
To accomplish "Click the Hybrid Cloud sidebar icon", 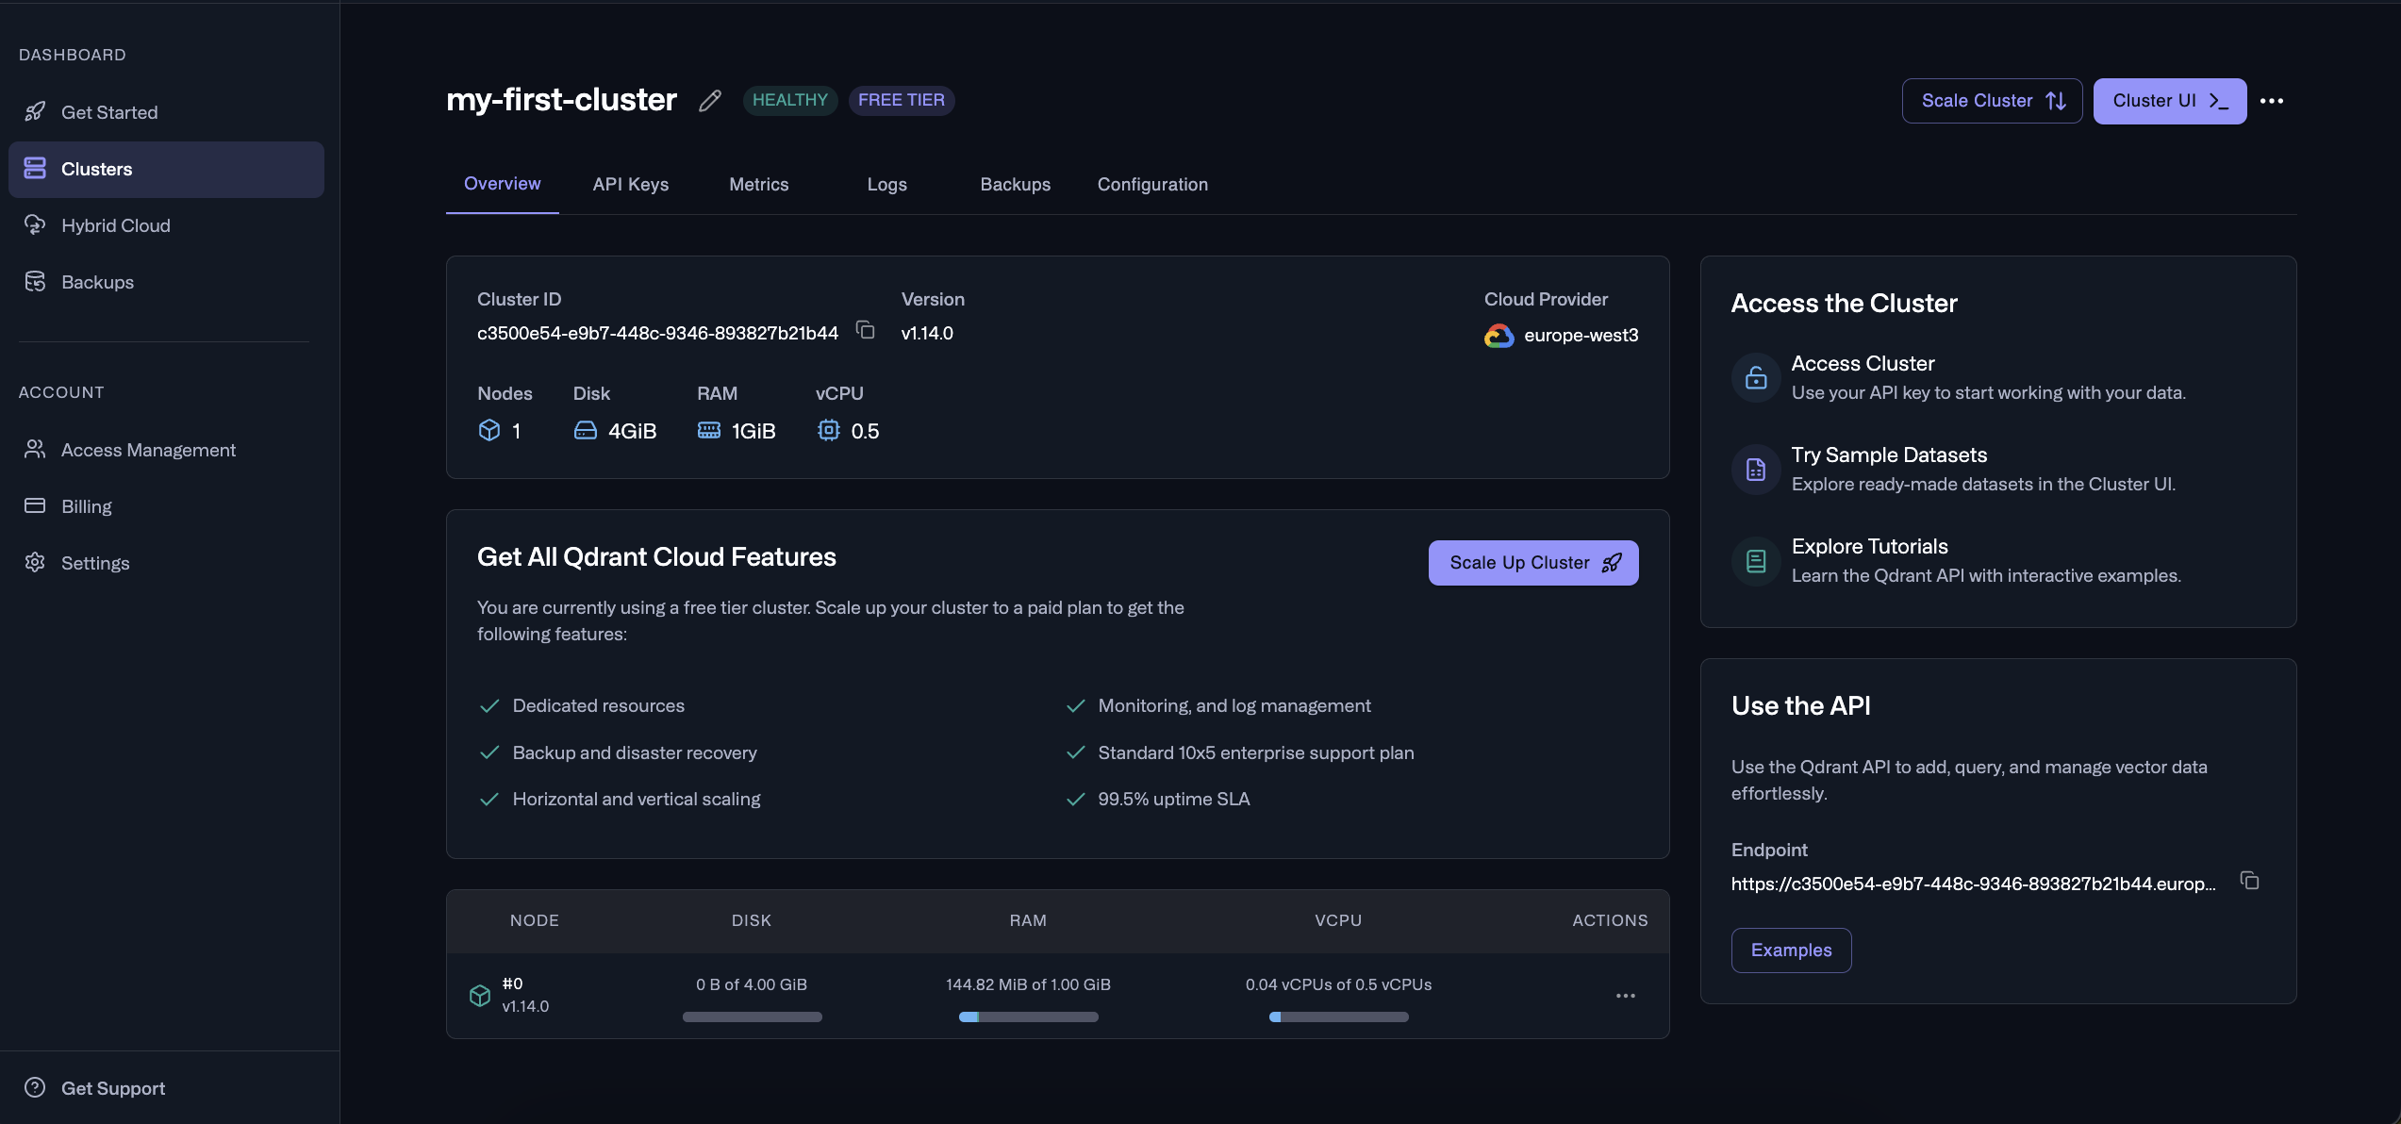I will pos(35,225).
